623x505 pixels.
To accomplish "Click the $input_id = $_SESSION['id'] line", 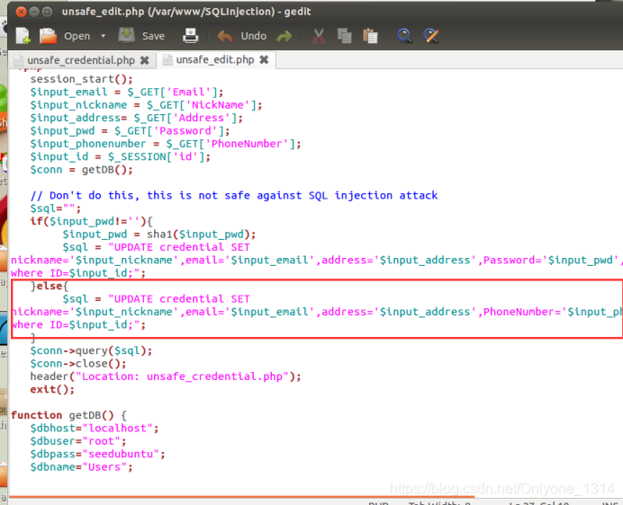I will pyautogui.click(x=121, y=156).
